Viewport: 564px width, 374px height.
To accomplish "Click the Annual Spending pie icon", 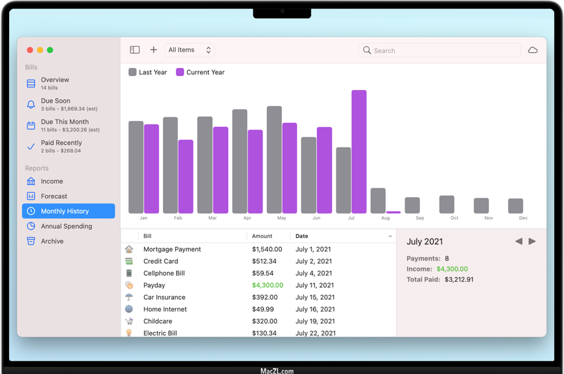I will [x=31, y=227].
